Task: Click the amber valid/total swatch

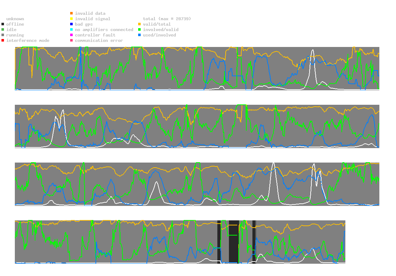Action: tap(139, 24)
